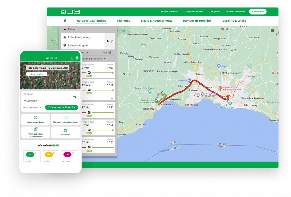Click the Belmont-sur-Lausanne map label
This screenshot has height=197, width=291.
tap(253, 98)
